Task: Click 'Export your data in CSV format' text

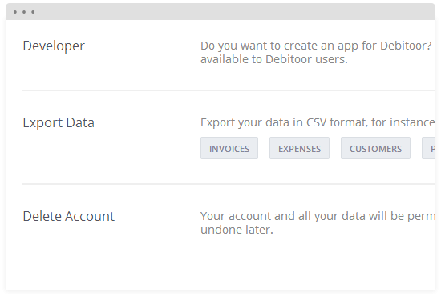Action: click(x=284, y=123)
